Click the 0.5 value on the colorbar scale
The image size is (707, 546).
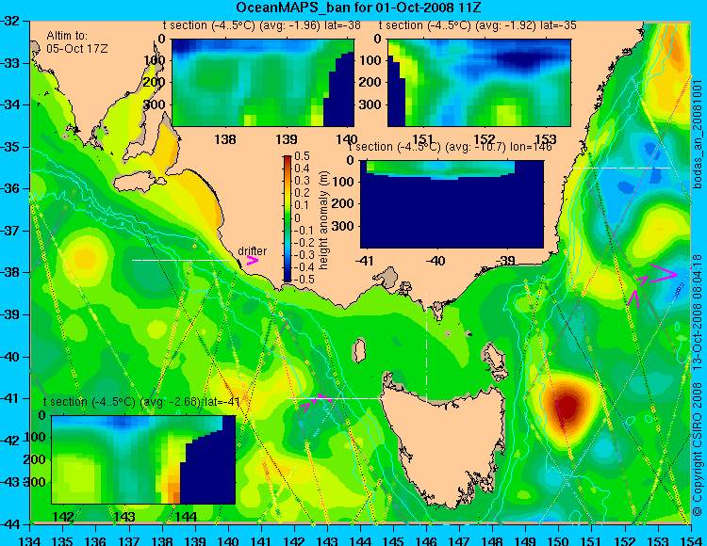pos(302,156)
